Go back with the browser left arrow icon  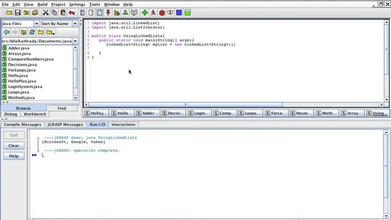tap(6, 32)
